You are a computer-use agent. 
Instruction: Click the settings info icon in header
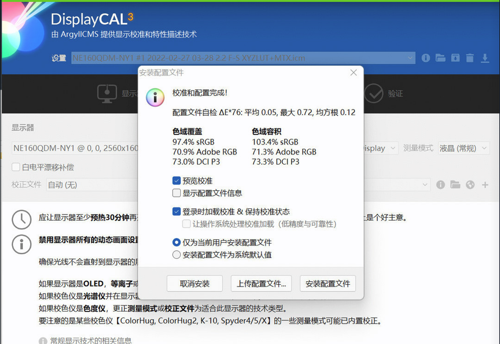coord(426,58)
